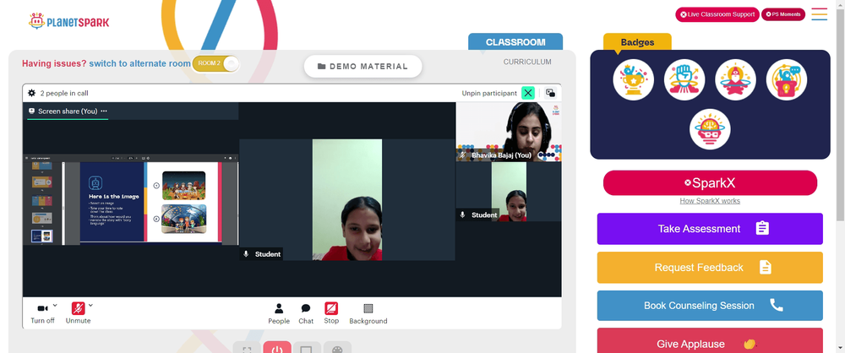845x353 pixels.
Task: Click the Having issues? text
Action: (54, 63)
